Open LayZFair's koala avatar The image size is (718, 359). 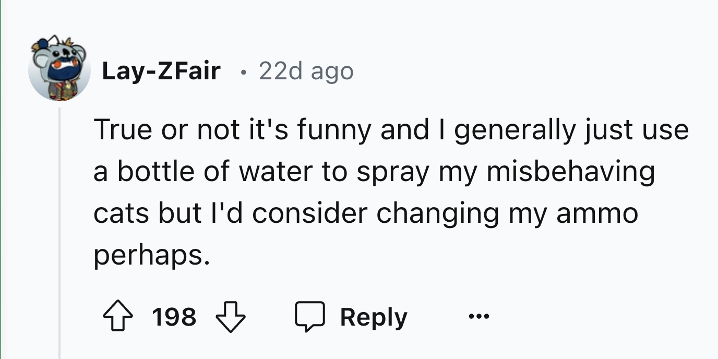59,69
